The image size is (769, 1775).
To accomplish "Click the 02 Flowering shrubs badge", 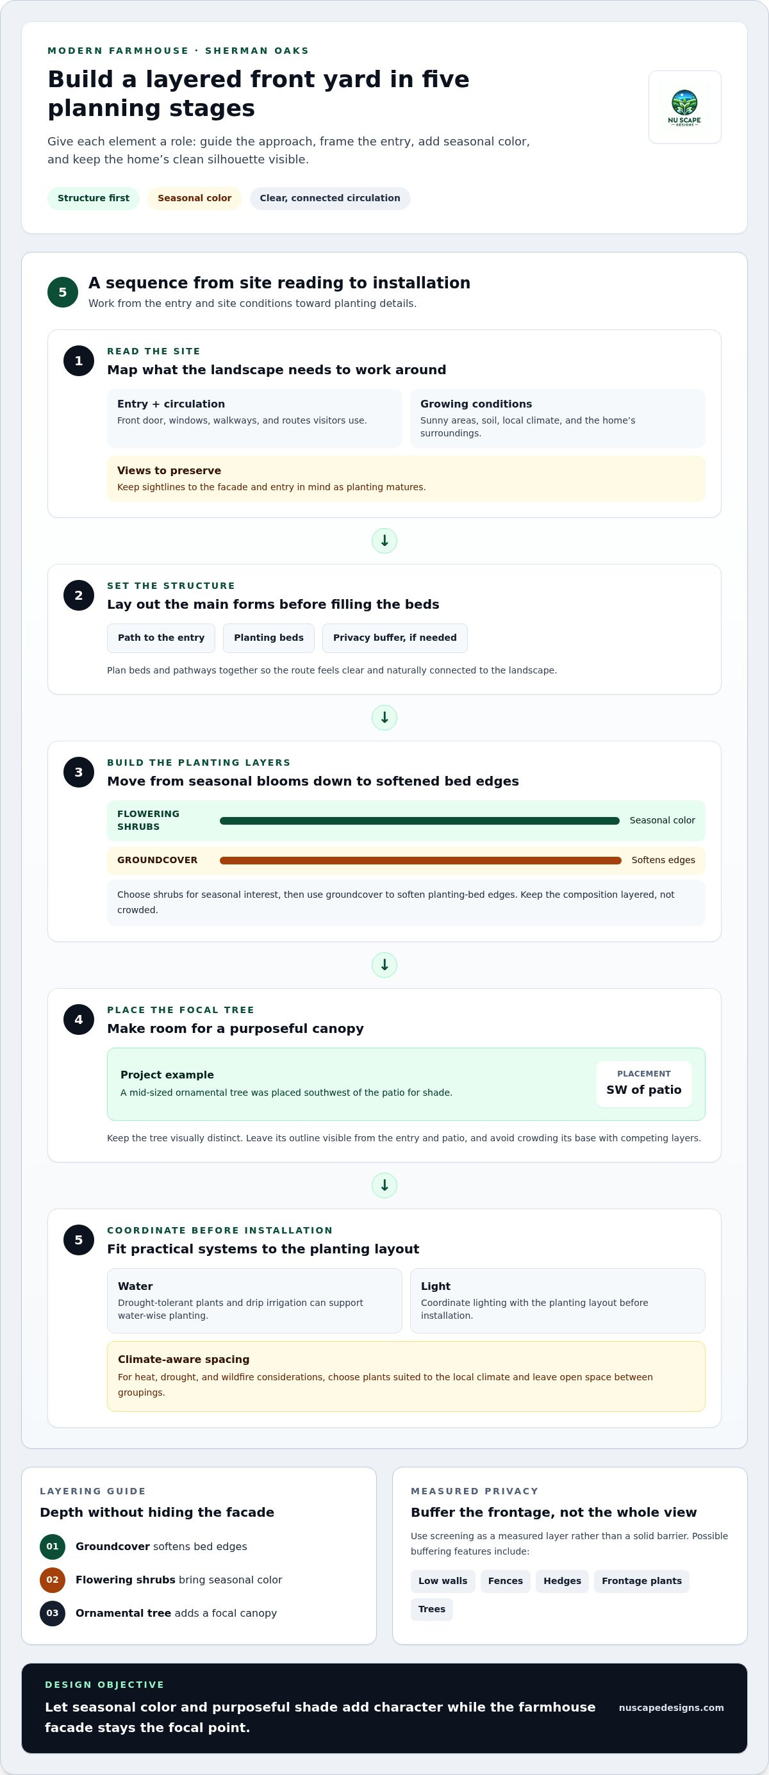I will 53,1580.
